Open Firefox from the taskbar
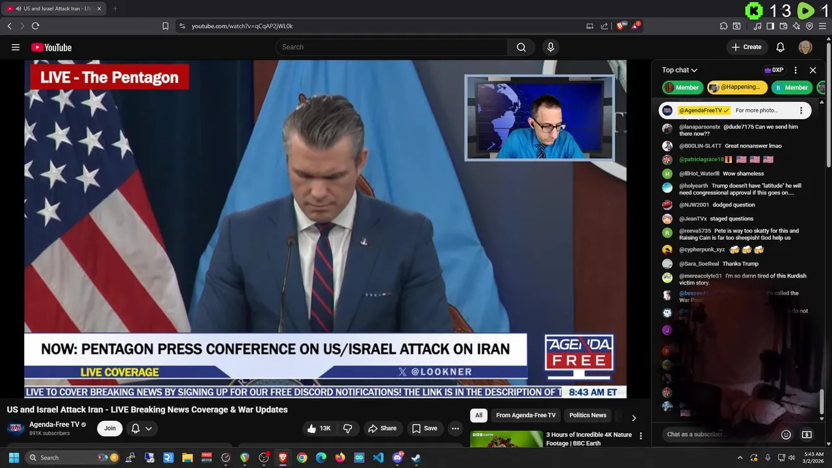The image size is (832, 468). (340, 458)
